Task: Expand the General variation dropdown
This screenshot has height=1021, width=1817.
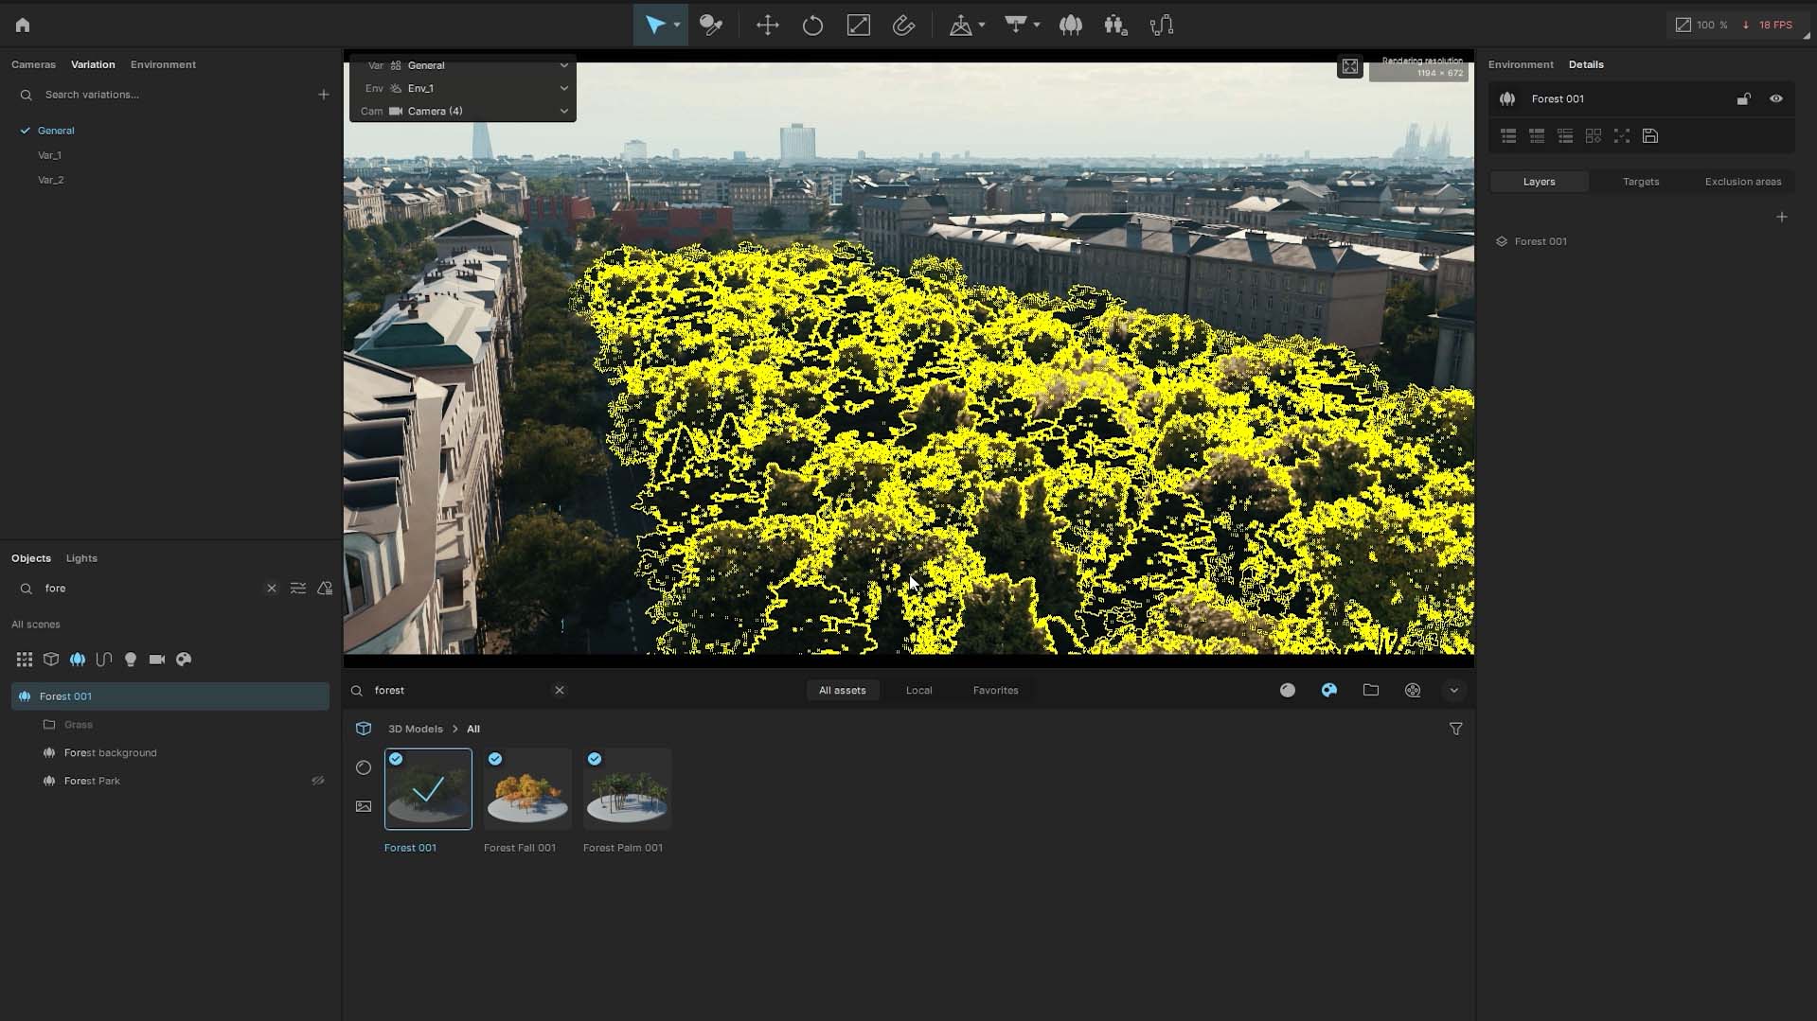Action: tap(563, 64)
